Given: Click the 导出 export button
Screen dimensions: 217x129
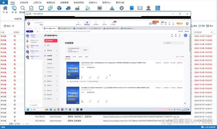Looking at the screenshot, I should (210, 26).
